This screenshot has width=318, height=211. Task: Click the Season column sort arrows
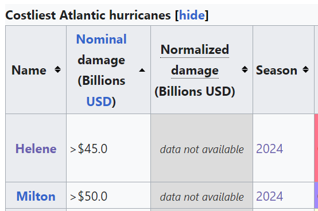pyautogui.click(x=305, y=69)
